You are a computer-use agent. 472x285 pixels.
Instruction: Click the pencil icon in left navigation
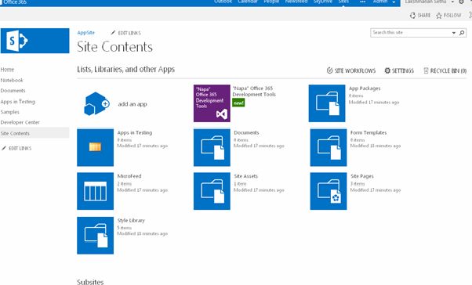point(4,148)
